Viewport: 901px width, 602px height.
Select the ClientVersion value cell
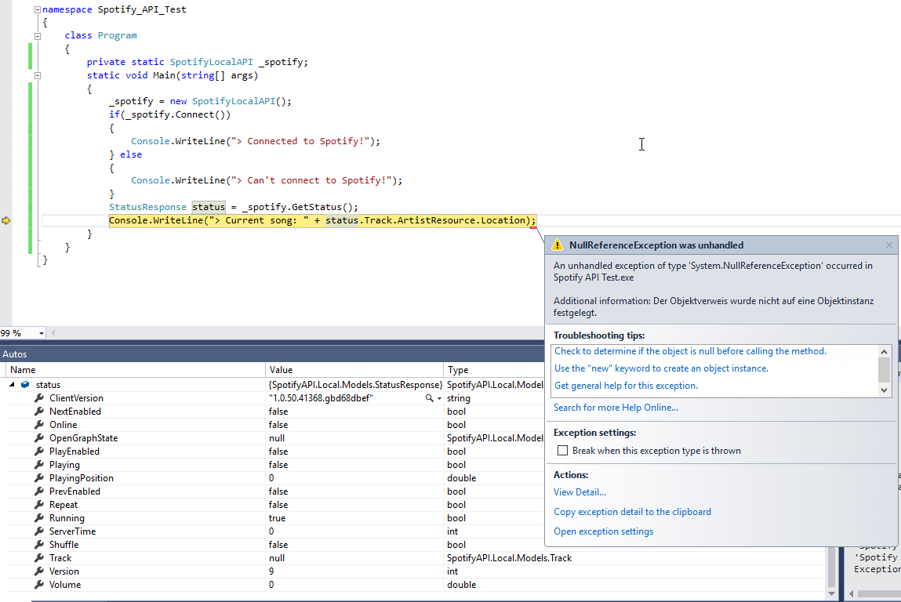[354, 398]
